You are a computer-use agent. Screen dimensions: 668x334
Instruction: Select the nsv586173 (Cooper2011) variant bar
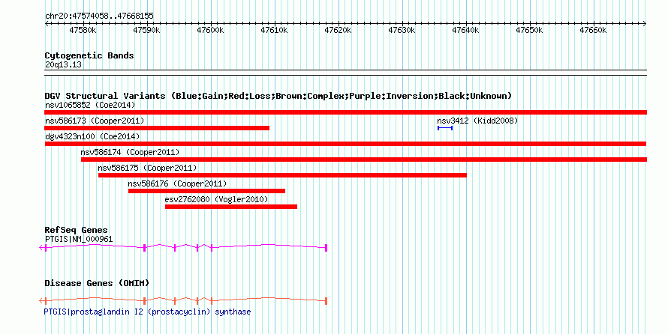[157, 128]
